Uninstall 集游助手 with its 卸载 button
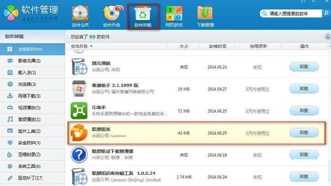This screenshot has height=186, width=331. (304, 89)
